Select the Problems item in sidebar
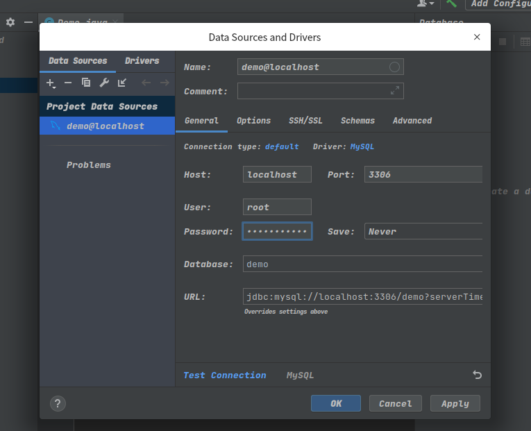This screenshot has height=431, width=531. tap(89, 165)
